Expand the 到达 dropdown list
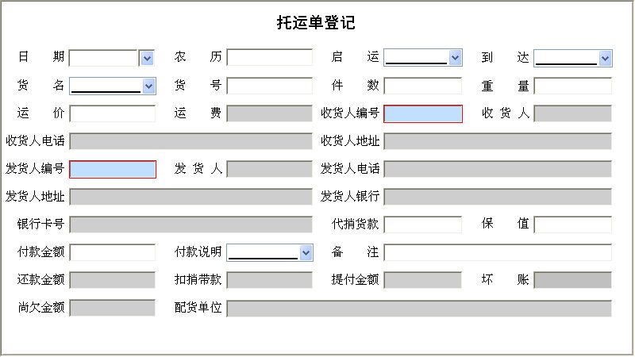This screenshot has height=357, width=635. (605, 58)
